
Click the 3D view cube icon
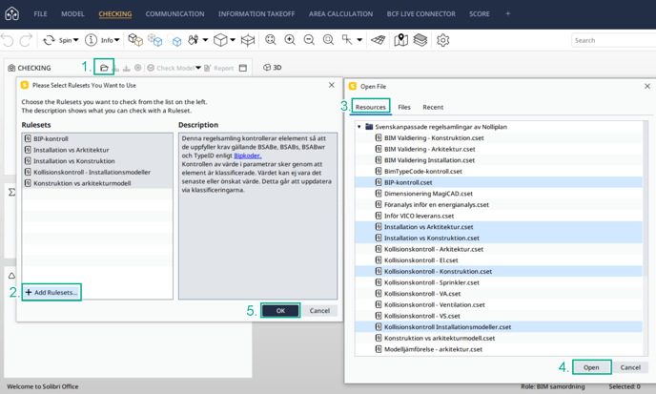[x=267, y=68]
